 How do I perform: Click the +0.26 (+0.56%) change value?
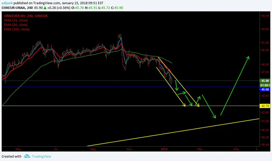59,8
